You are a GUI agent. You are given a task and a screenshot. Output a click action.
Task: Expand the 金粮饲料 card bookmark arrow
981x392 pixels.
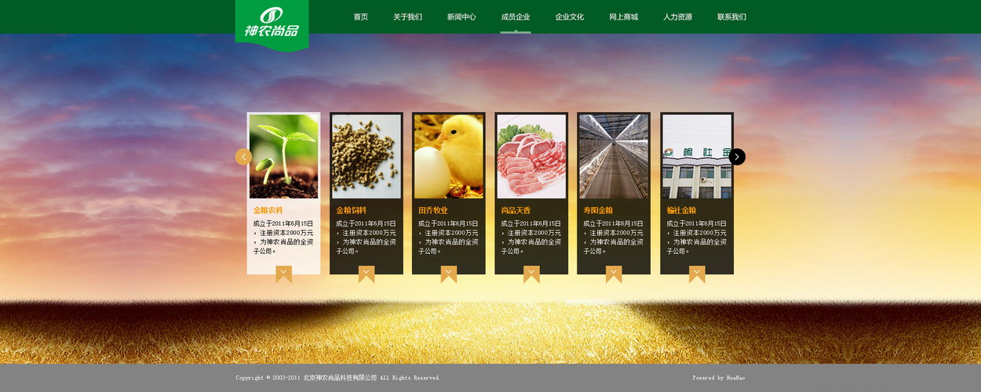pyautogui.click(x=367, y=274)
